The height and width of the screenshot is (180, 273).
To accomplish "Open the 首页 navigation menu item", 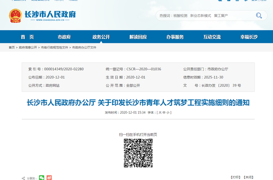I will pos(27,37).
